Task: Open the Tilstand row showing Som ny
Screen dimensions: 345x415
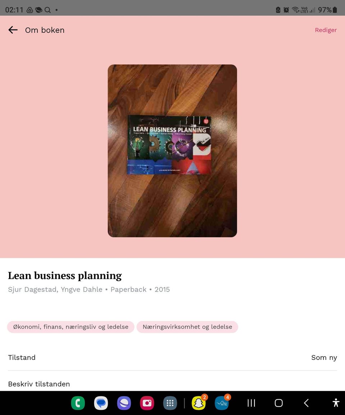Action: [172, 357]
